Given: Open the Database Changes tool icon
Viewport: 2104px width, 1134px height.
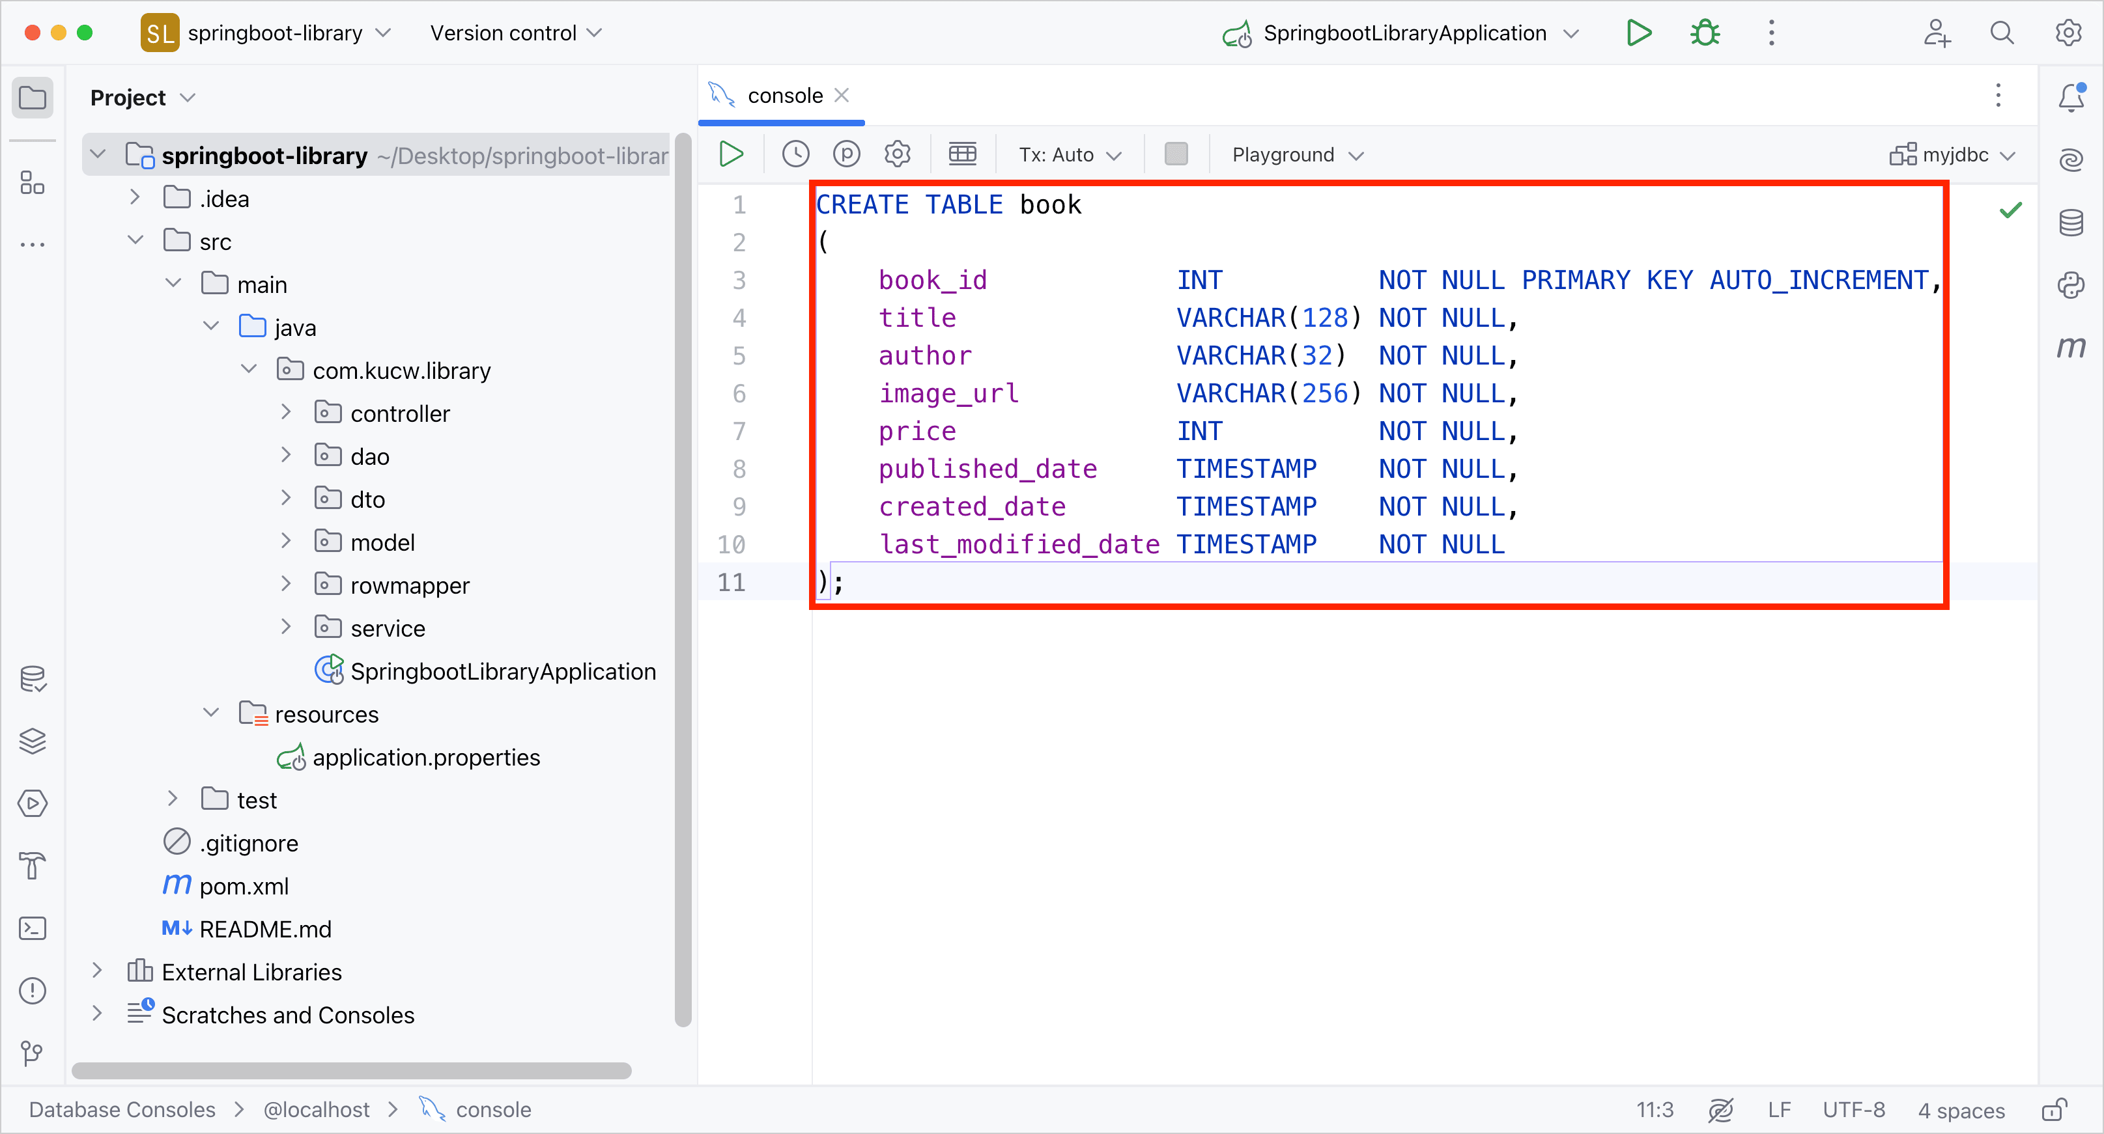Looking at the screenshot, I should coord(33,679).
